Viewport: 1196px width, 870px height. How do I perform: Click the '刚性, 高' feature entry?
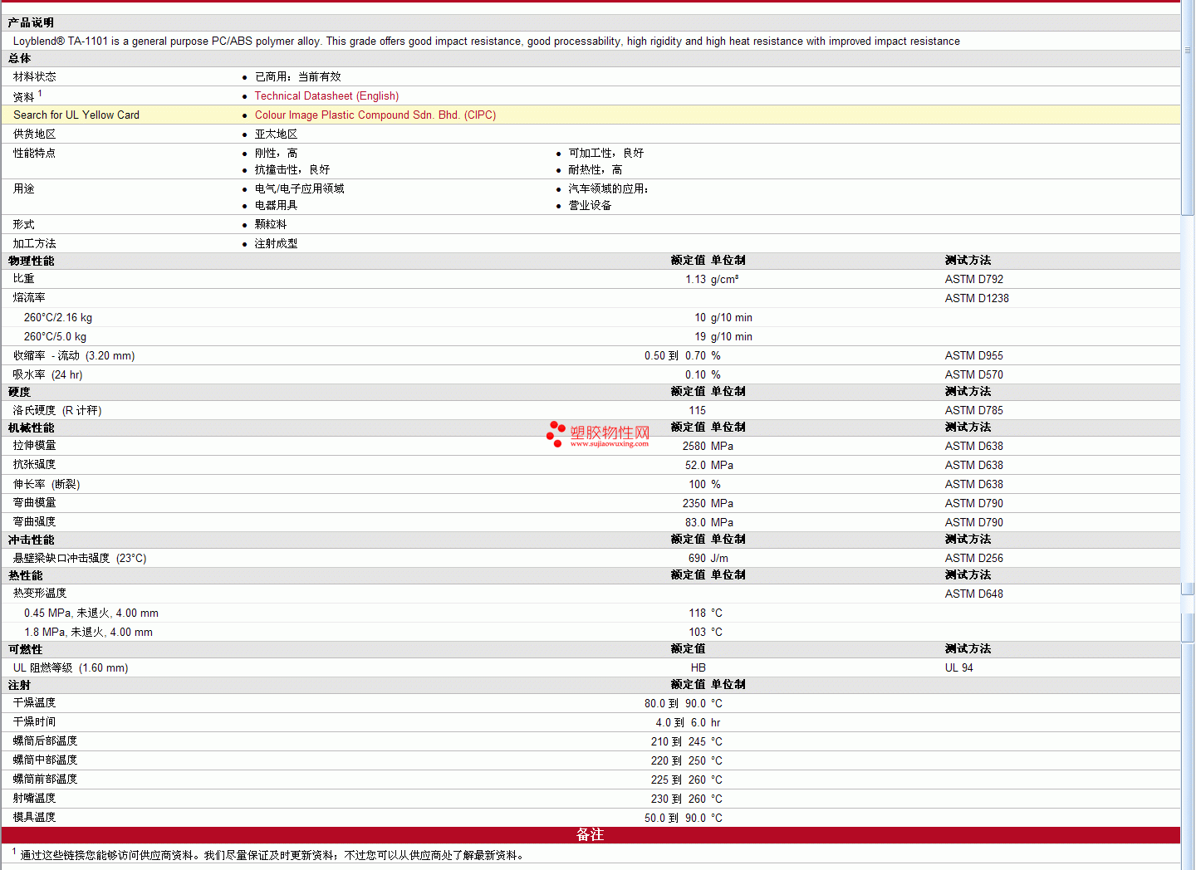[x=276, y=153]
